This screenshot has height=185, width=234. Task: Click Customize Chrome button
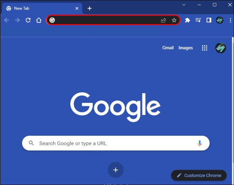(x=199, y=175)
